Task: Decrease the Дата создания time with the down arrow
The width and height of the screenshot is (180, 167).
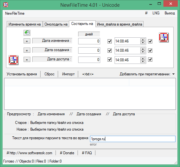Action: 143,52
